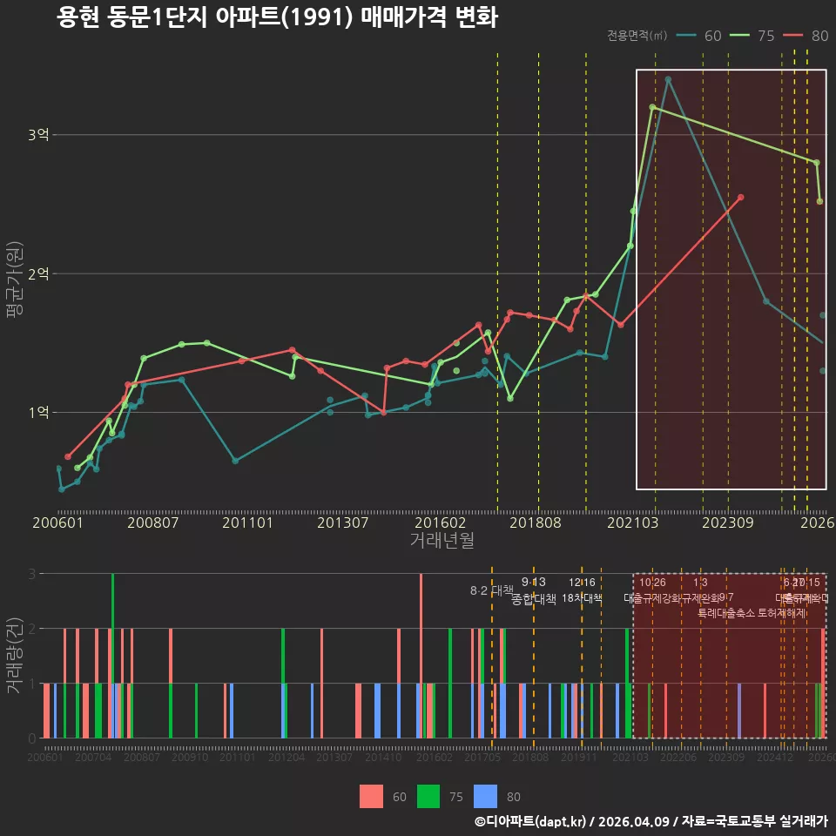
Task: Click the green 75 swatch in bottom legend
Action: tap(428, 797)
